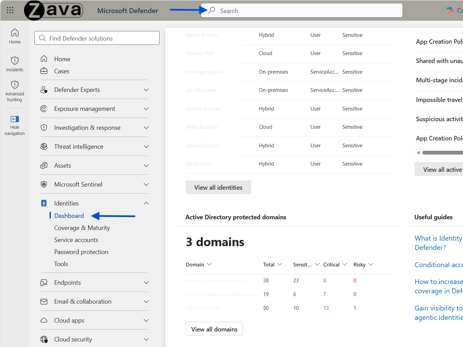Go to Home in the left rail
The image size is (463, 347).
click(15, 36)
